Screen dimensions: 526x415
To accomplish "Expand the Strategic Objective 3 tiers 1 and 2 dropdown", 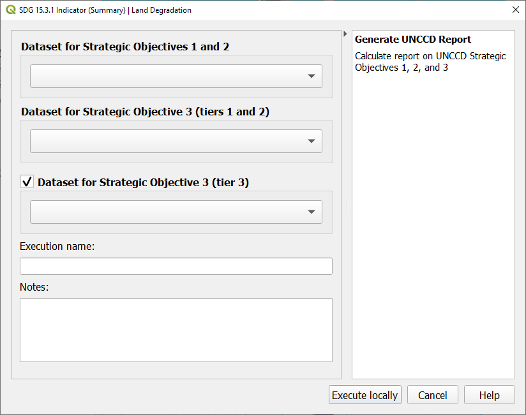I will pyautogui.click(x=176, y=141).
